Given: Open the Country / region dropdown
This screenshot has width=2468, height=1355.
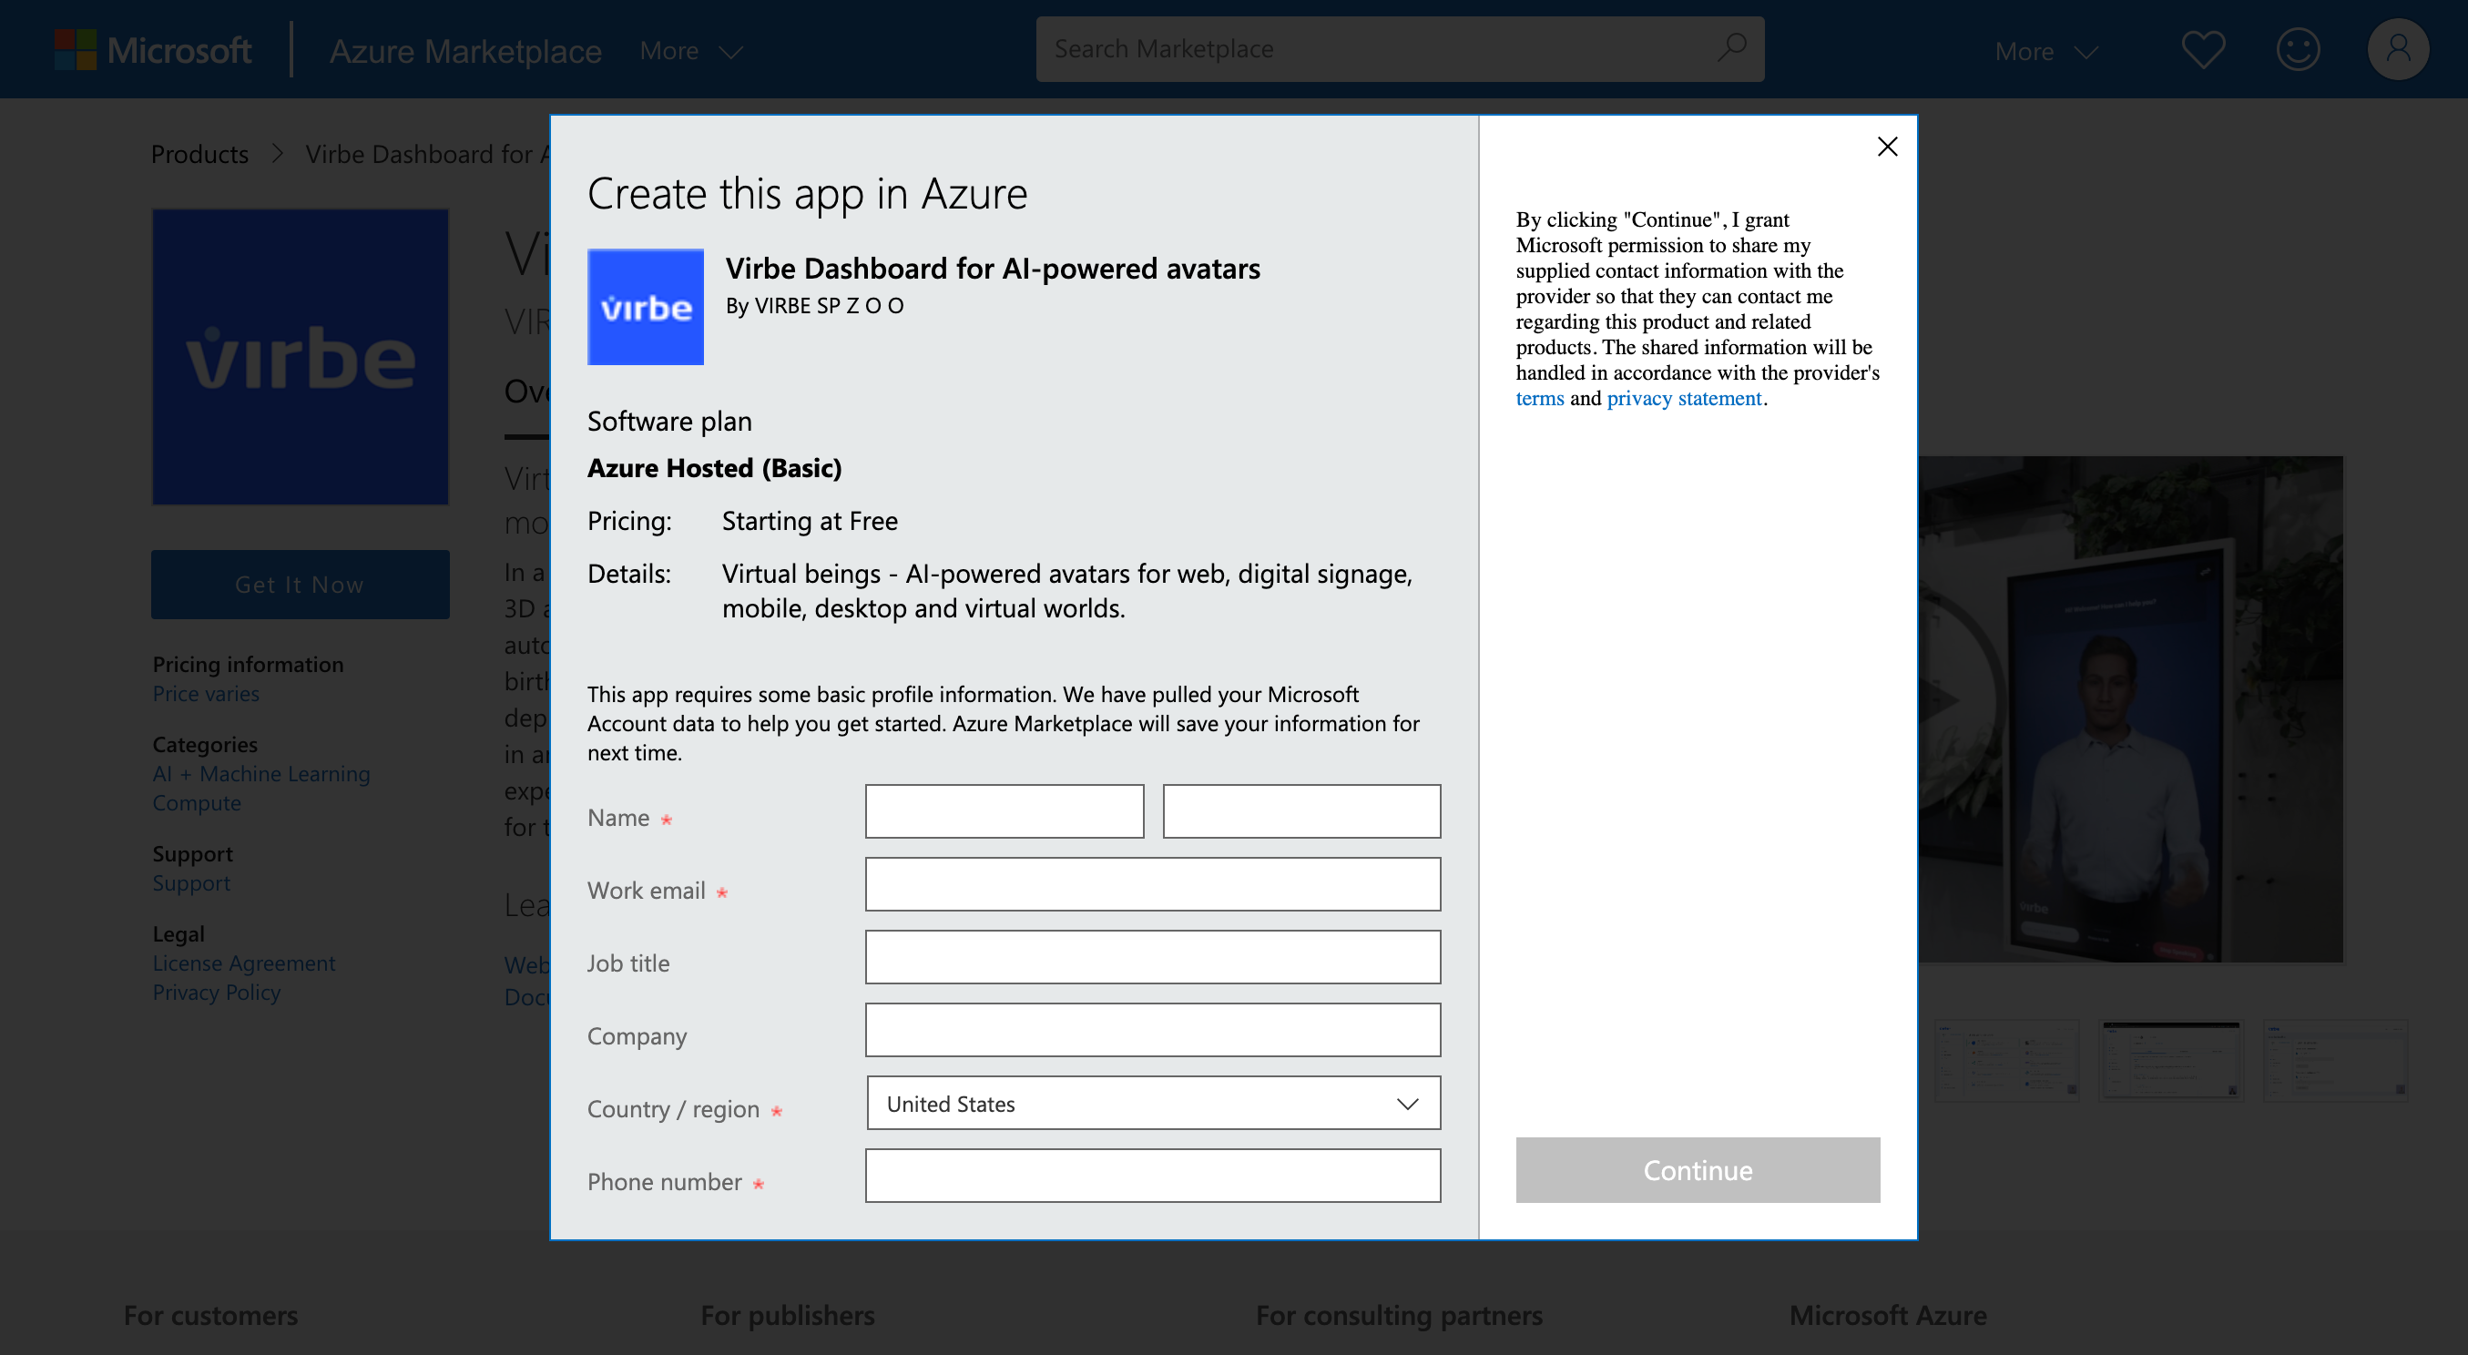Looking at the screenshot, I should click(1153, 1103).
